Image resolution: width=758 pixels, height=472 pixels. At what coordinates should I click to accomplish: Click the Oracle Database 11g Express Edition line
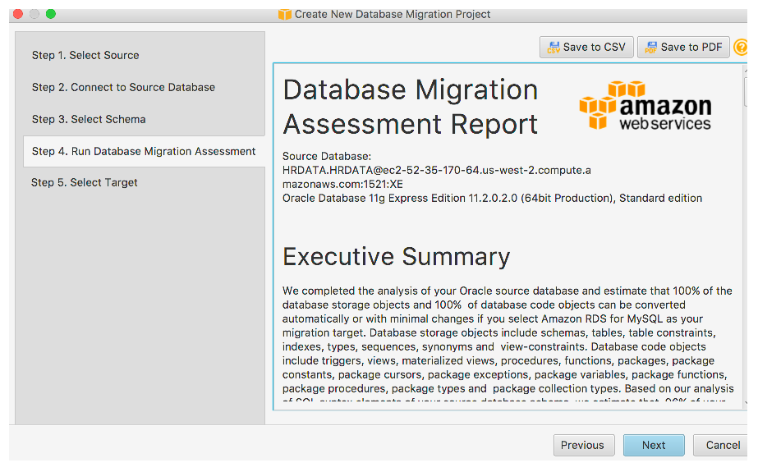point(492,199)
